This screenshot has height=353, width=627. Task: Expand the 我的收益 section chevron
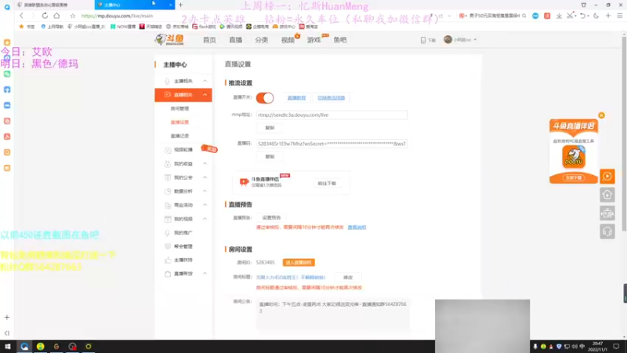205,164
